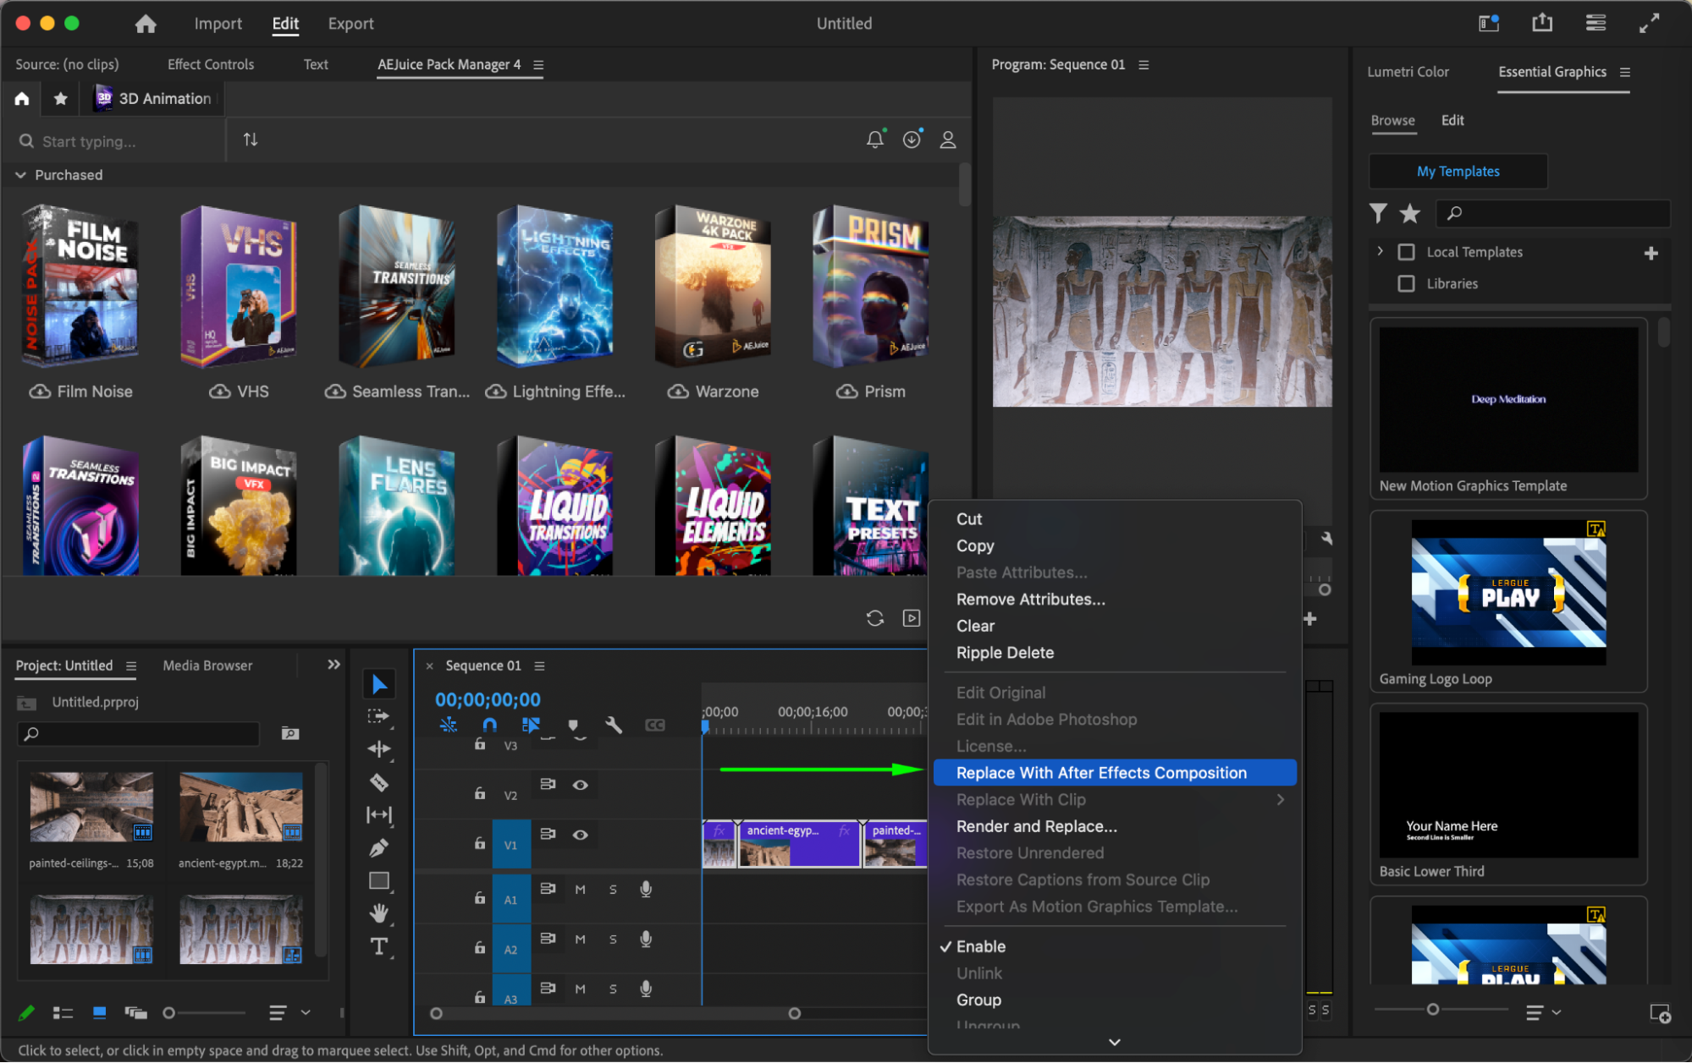This screenshot has width=1692, height=1063.
Task: Adjust Essential Graphics thumbnail size slider
Action: (x=1432, y=1010)
